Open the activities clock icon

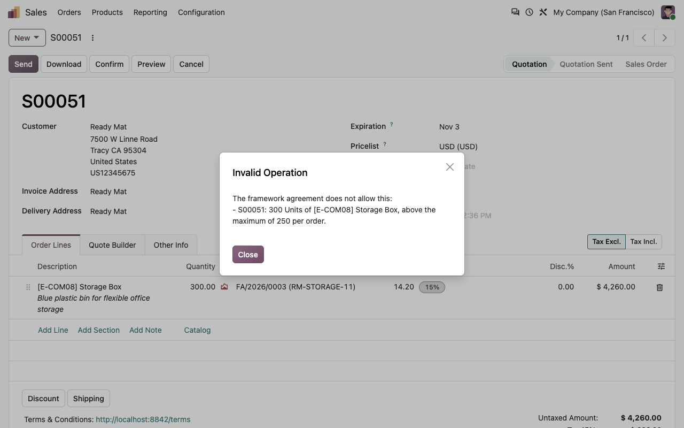[529, 12]
